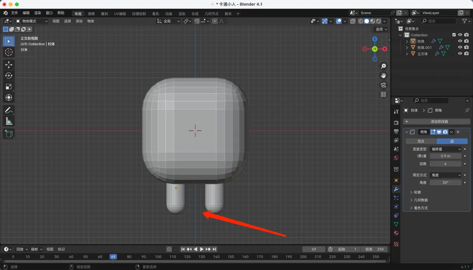473x270 pixels.
Task: Select the Rotate tool
Action: [9, 76]
